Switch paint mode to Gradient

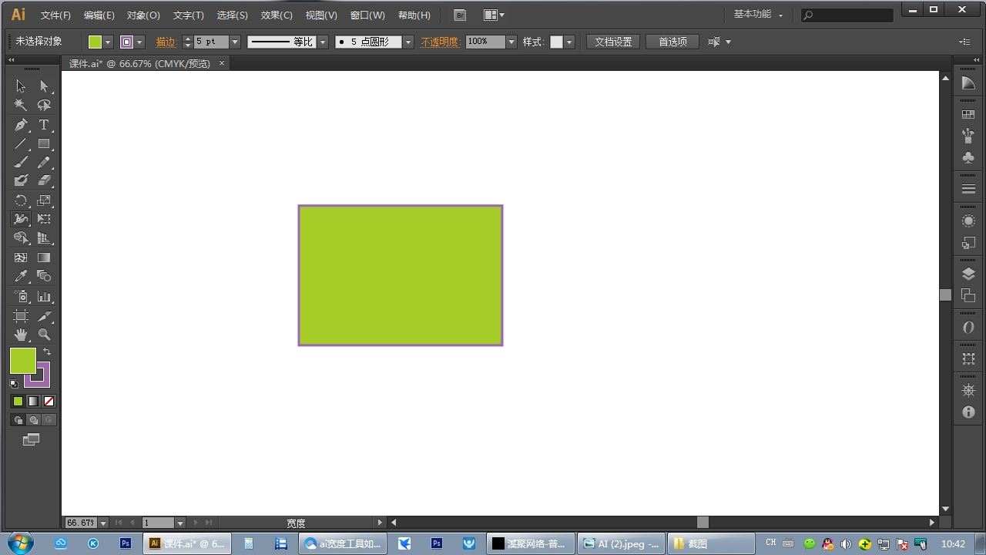coord(33,402)
